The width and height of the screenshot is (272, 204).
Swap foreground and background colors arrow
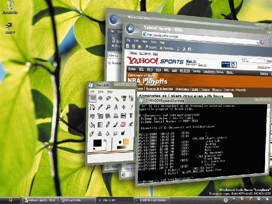click(105, 140)
